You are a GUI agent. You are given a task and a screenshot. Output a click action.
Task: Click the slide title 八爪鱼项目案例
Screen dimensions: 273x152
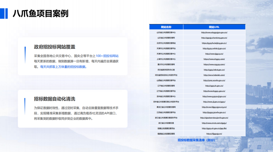[40, 14]
